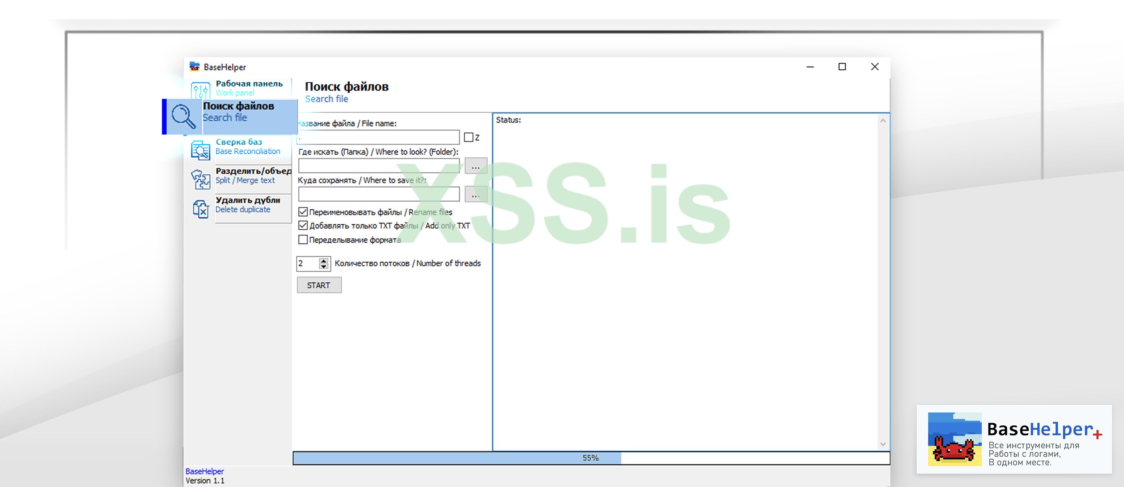This screenshot has height=487, width=1124.
Task: Toggle the Rename files checkbox
Action: [x=303, y=212]
